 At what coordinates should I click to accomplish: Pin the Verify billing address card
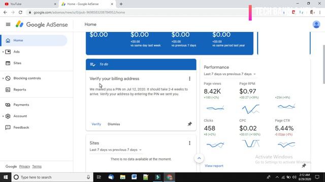[189, 124]
